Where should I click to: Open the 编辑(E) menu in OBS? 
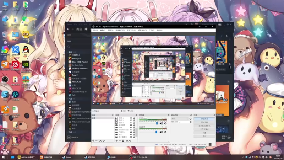click(103, 30)
